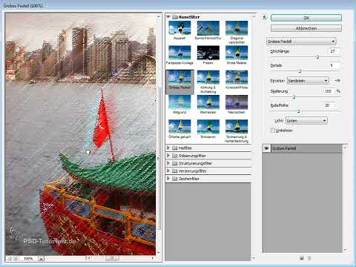Collapse the filter thumbnails panel with the double-arrow button
This screenshot has height=267, width=356.
pos(264,17)
